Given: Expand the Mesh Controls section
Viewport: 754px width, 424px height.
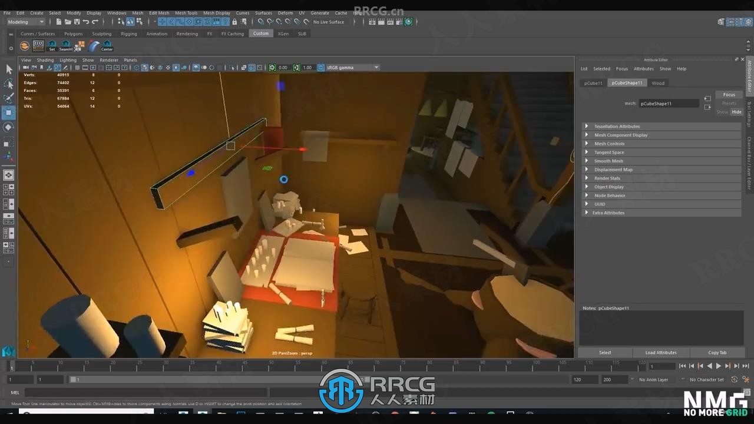Looking at the screenshot, I should (x=661, y=144).
